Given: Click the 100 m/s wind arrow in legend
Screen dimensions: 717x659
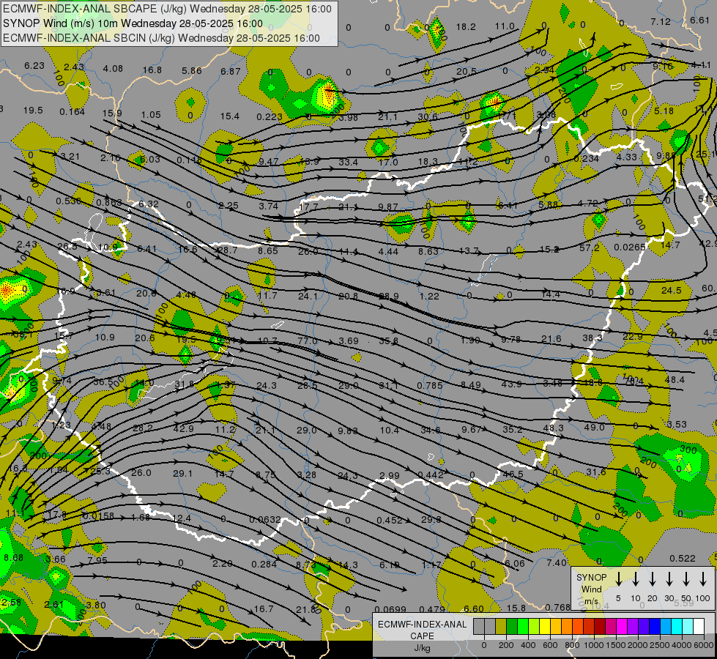Looking at the screenshot, I should (x=703, y=579).
